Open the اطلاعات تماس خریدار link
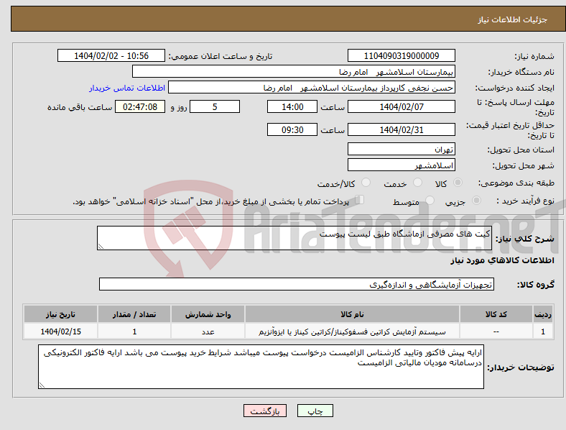 [127, 88]
